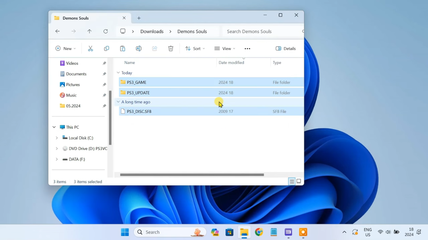Open the orange app on taskbar
This screenshot has width=428, height=240.
[303, 232]
